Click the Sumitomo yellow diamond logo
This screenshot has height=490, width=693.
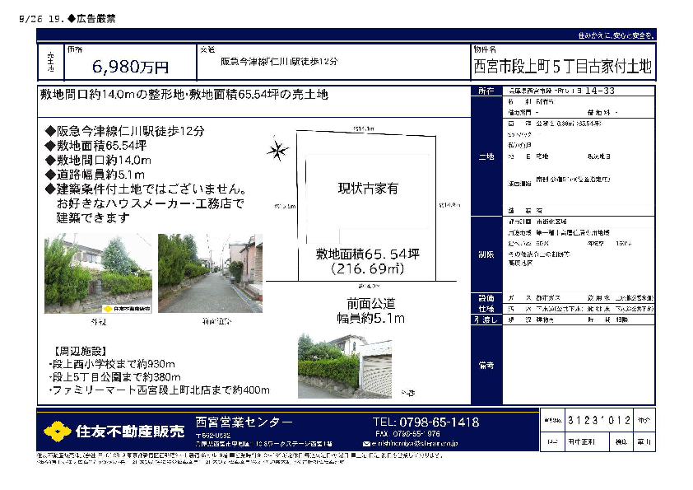pos(56,432)
